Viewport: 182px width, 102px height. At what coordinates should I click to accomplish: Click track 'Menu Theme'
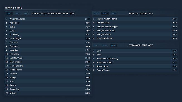(x=48, y=70)
